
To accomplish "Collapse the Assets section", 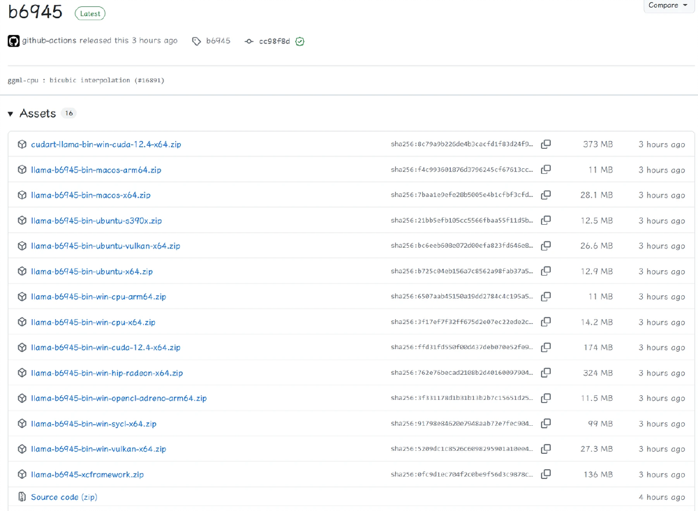I will point(10,114).
